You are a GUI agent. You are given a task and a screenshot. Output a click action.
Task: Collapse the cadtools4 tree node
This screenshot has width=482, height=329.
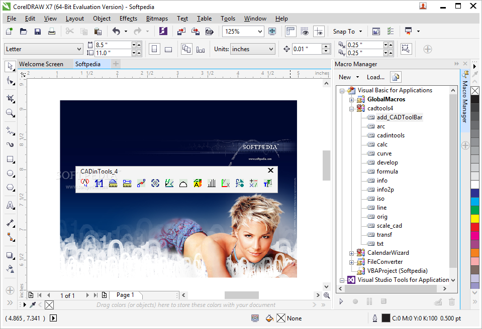pos(351,108)
